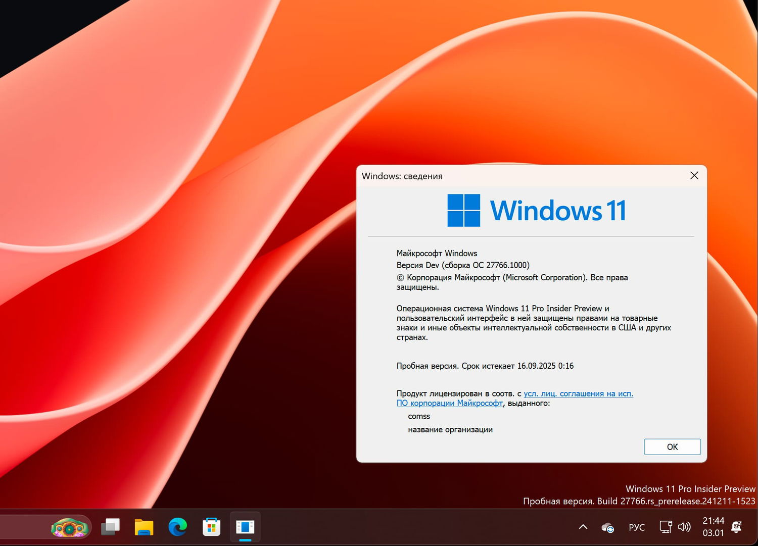Open the volume control from the system tray
The image size is (758, 546).
pos(684,526)
